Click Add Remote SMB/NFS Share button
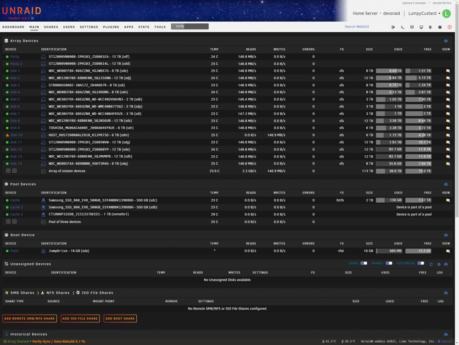Viewport: 459px width, 345px height. click(x=29, y=319)
